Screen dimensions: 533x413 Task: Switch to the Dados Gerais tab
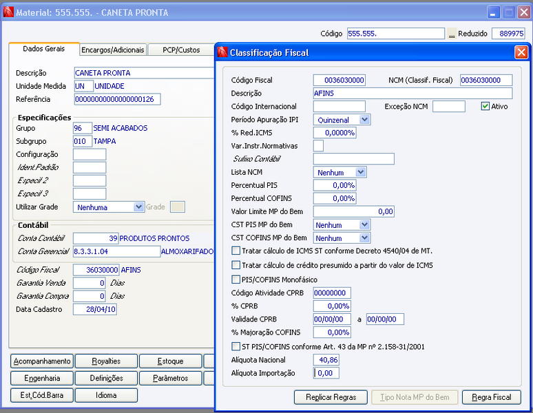pyautogui.click(x=44, y=49)
